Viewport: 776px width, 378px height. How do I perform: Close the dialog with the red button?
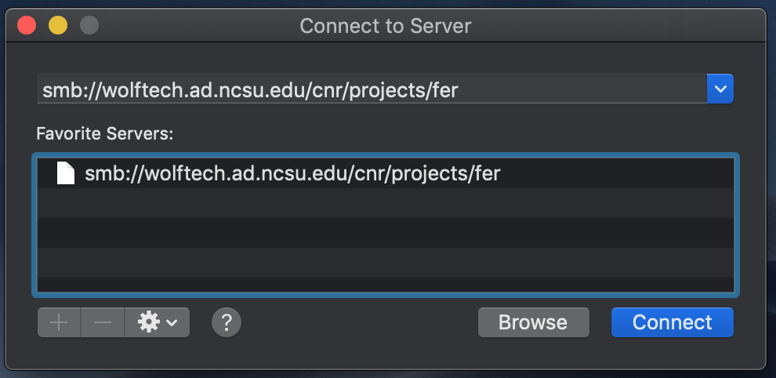coord(27,25)
